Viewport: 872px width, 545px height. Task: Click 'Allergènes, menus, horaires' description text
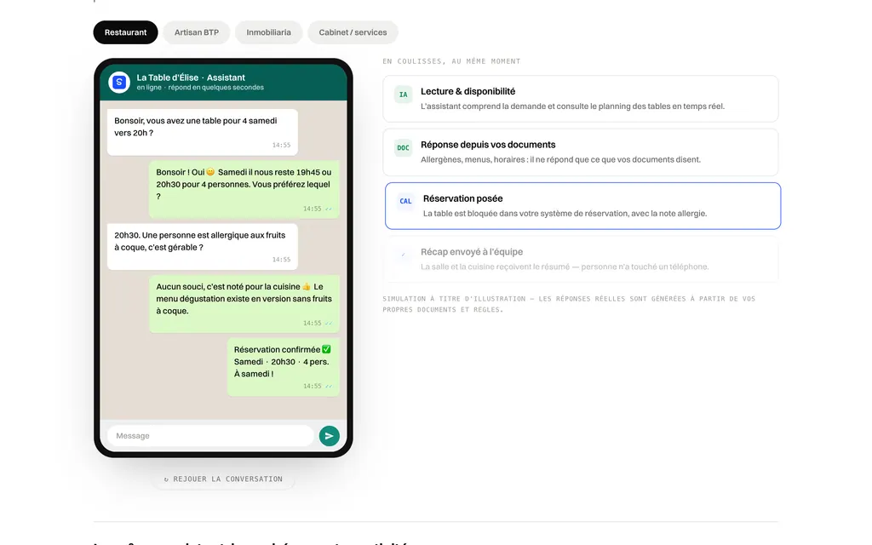tap(560, 159)
